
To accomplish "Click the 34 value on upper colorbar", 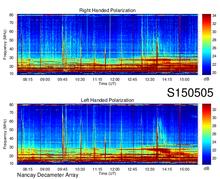I will (214, 16).
